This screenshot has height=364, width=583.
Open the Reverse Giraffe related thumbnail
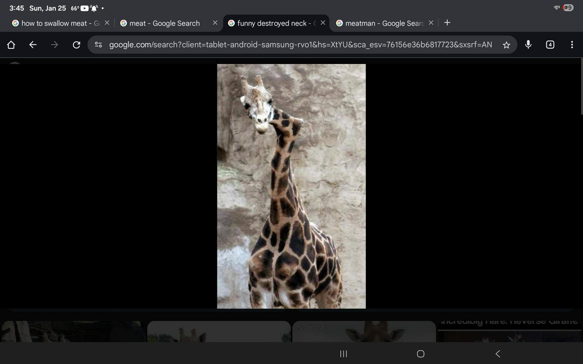(509, 332)
